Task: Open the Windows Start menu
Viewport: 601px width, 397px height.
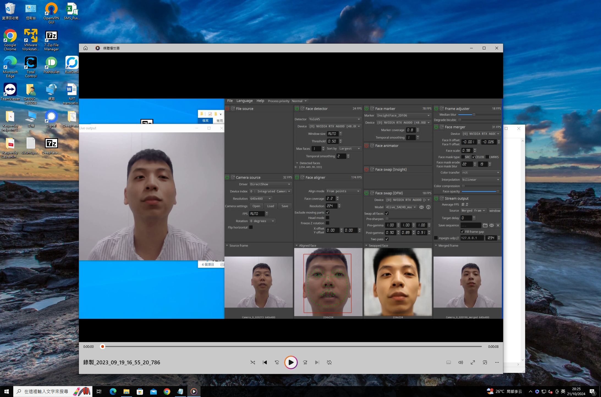Action: coord(7,392)
